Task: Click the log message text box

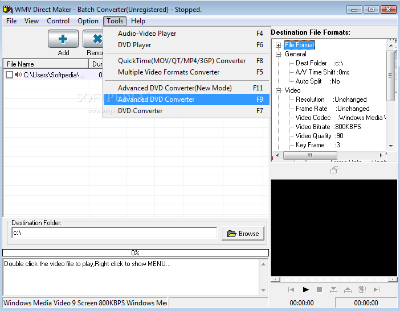Action: tap(131, 277)
